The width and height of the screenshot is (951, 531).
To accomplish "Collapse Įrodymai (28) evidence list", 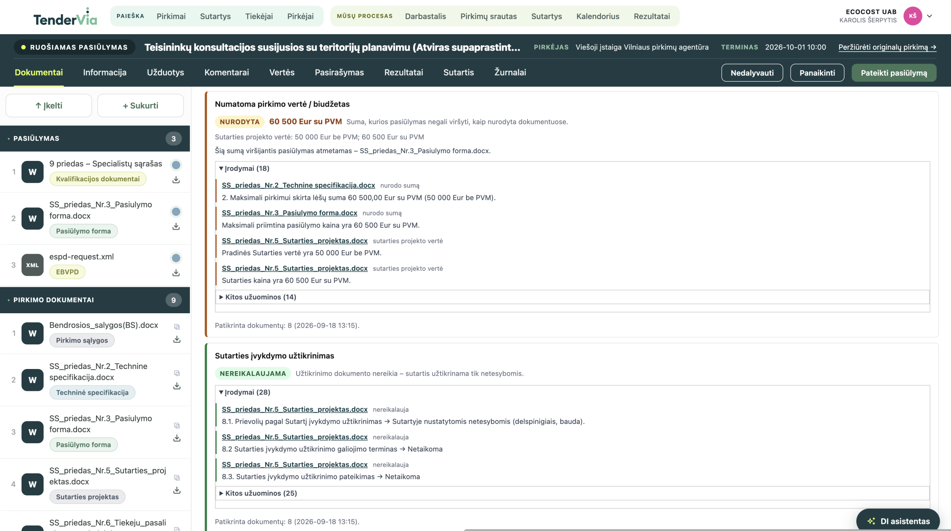I will click(245, 392).
